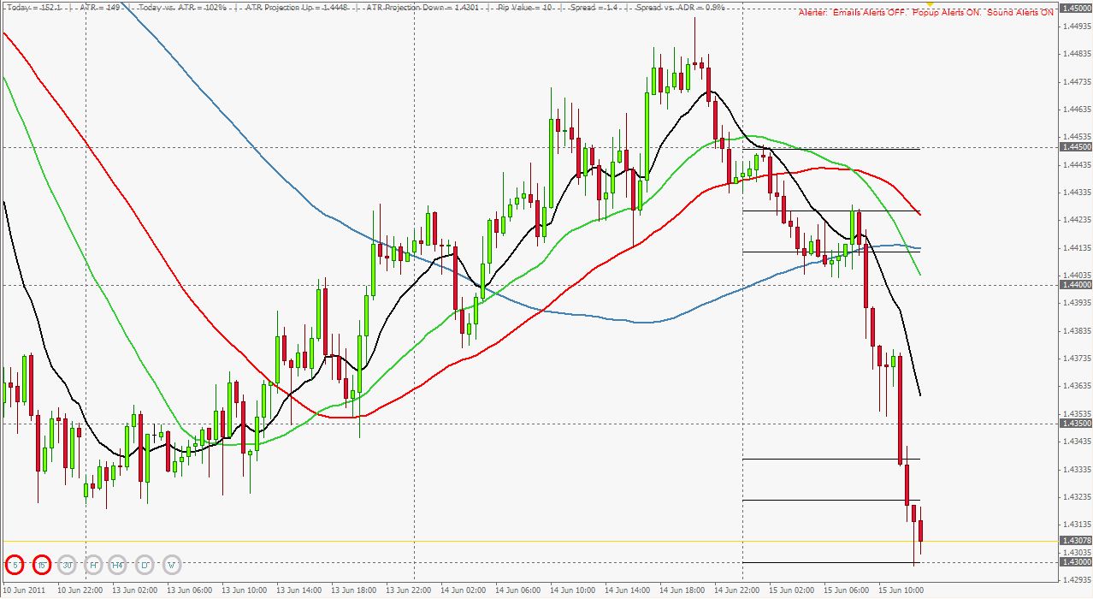Switch to the H (hourly) timeframe circle
1093x599 pixels.
[x=93, y=565]
